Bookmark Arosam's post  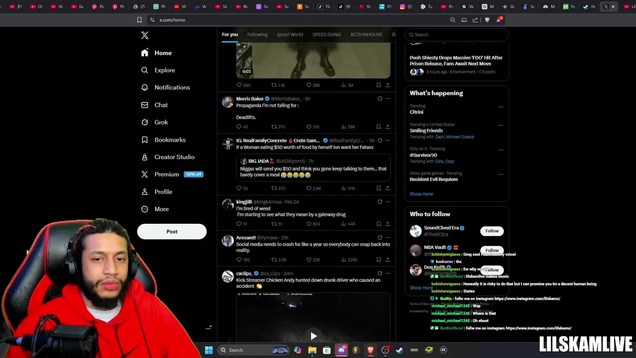pyautogui.click(x=379, y=260)
